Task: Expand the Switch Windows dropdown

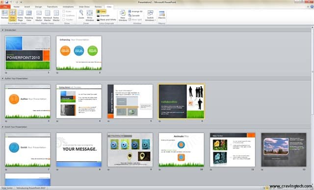Action: (151, 16)
